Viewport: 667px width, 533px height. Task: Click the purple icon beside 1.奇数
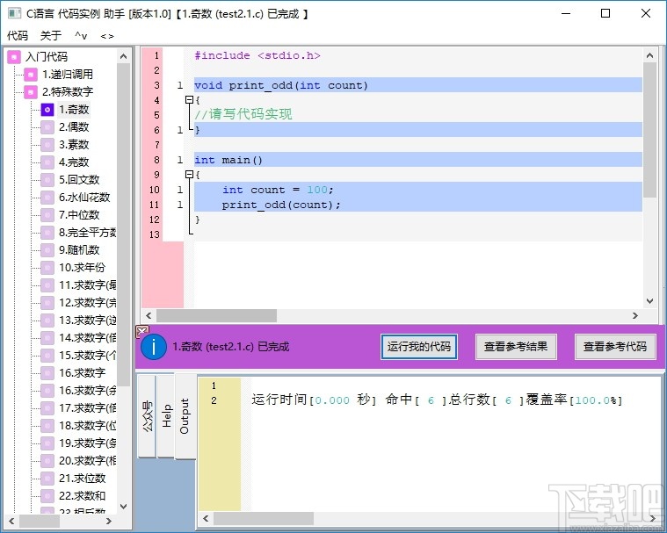[x=47, y=110]
